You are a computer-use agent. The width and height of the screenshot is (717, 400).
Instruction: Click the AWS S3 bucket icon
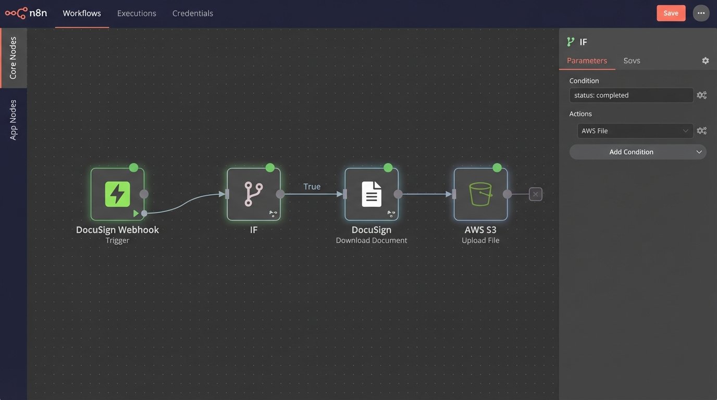click(x=480, y=193)
